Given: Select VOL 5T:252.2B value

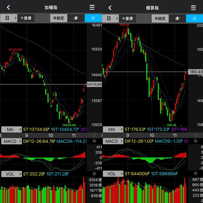Looking at the screenshot, I should (x=34, y=174).
